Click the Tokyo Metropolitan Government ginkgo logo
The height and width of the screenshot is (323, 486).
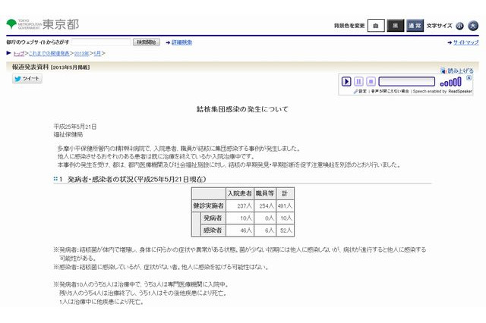coord(11,24)
